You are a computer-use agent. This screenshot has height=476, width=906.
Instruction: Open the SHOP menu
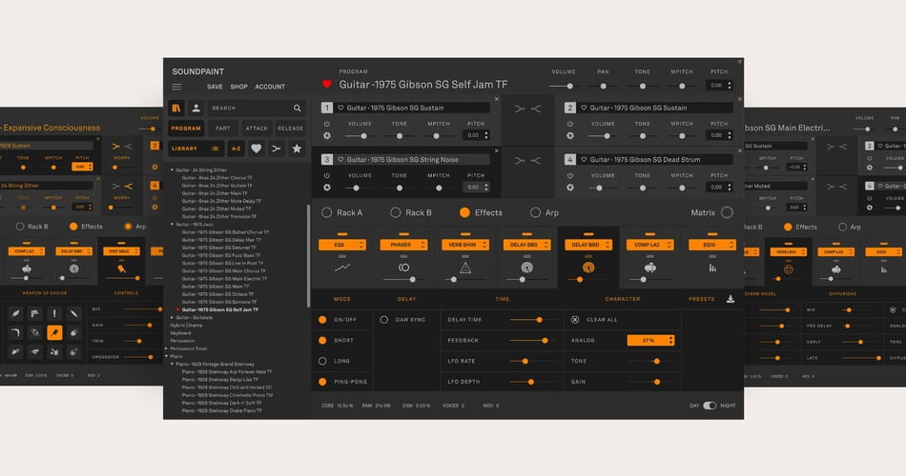[x=238, y=87]
